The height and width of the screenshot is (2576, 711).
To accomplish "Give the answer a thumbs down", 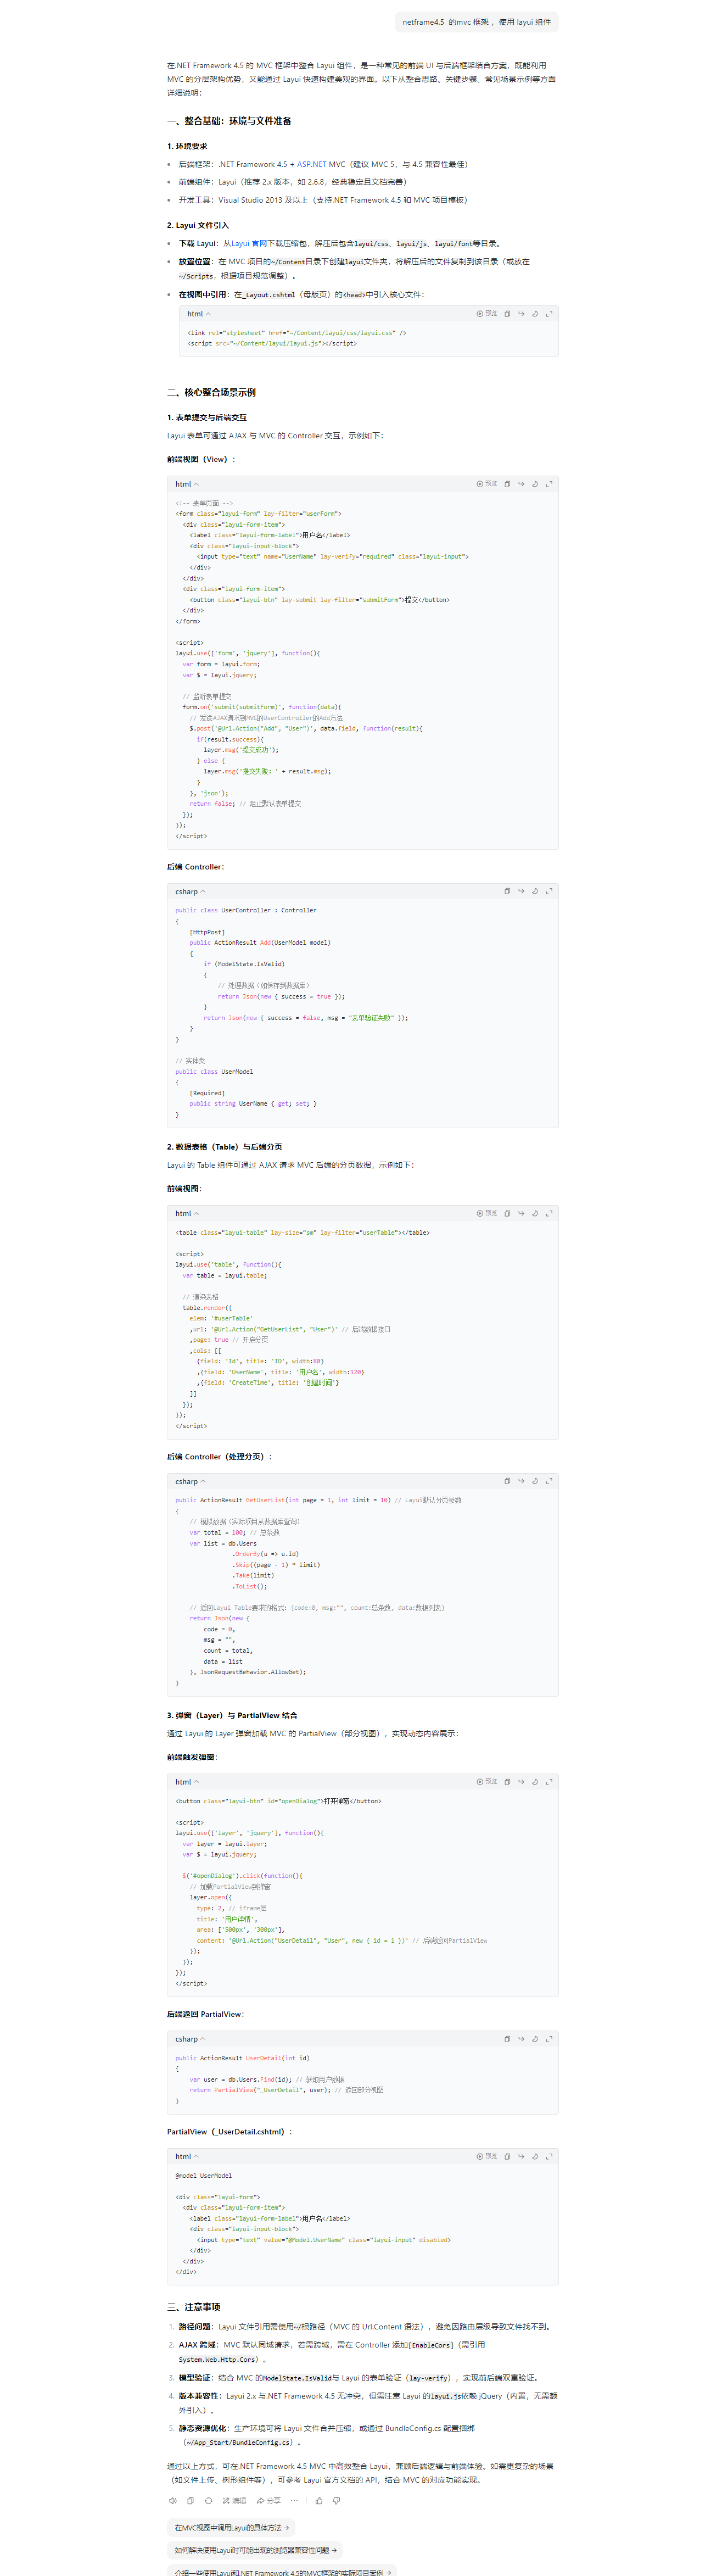I will pyautogui.click(x=337, y=2501).
